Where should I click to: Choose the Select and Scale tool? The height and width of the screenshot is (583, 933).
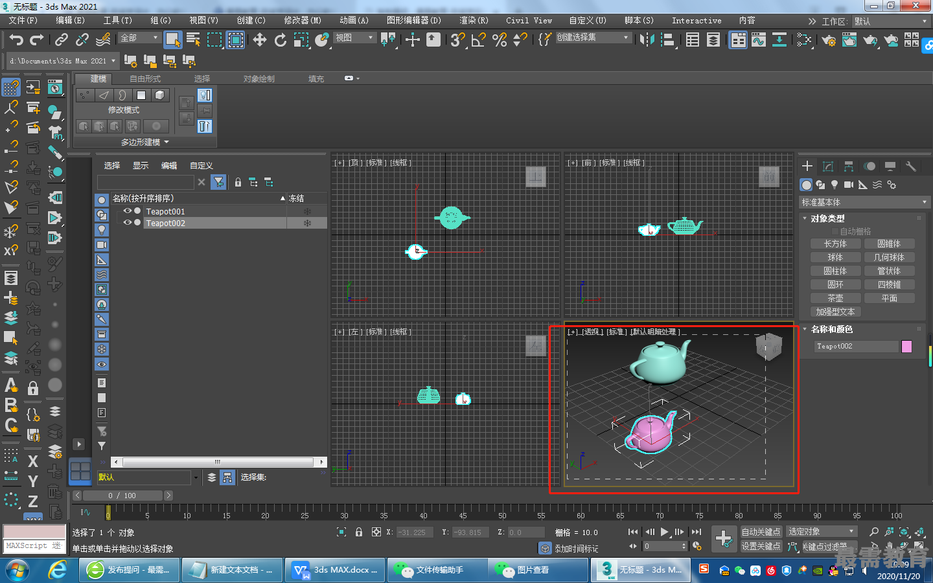301,40
